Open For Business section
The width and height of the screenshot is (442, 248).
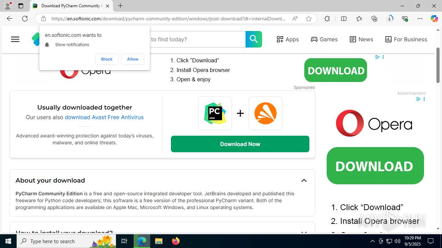(406, 39)
